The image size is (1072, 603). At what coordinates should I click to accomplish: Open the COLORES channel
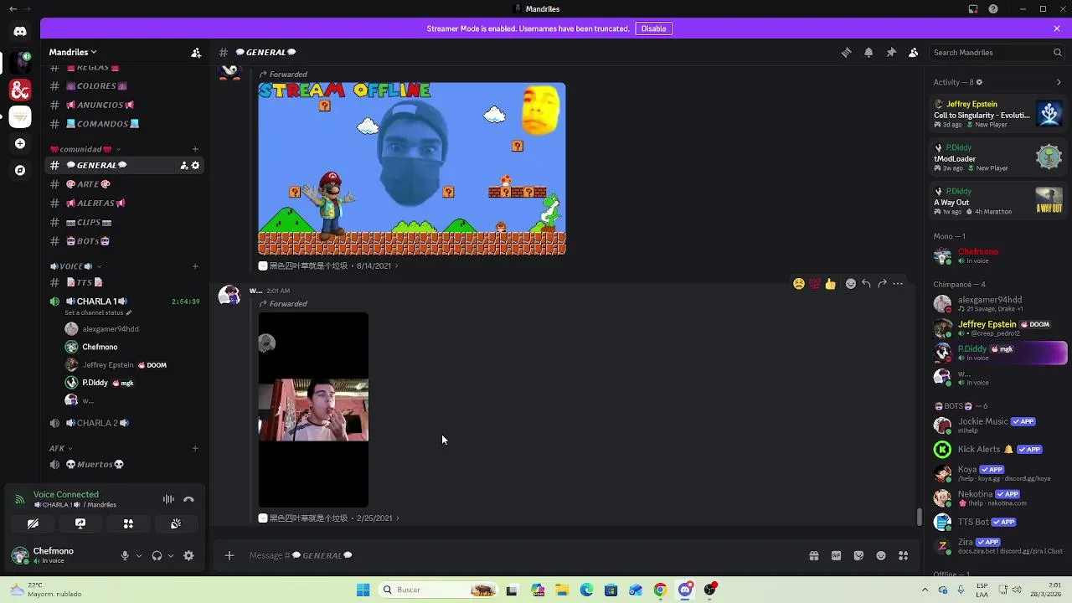pyautogui.click(x=125, y=86)
